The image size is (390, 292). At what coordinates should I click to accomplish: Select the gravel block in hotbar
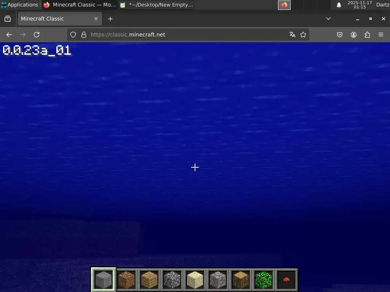tap(218, 280)
